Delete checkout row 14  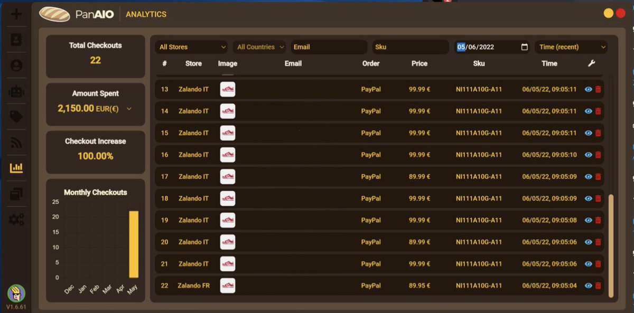point(598,111)
